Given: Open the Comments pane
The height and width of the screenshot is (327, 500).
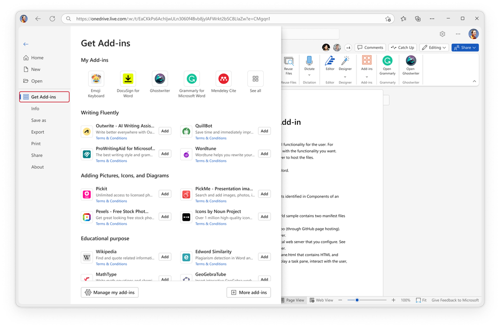Looking at the screenshot, I should point(370,47).
